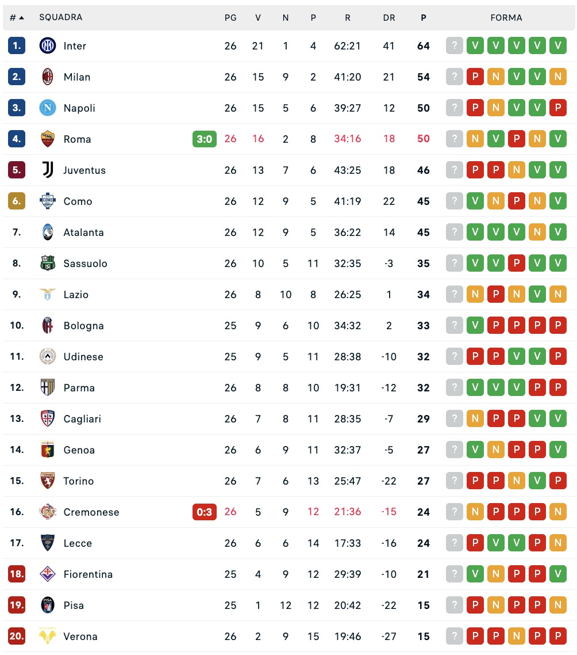This screenshot has height=655, width=577.
Task: Click the Atalanta club crest
Action: coord(48,232)
